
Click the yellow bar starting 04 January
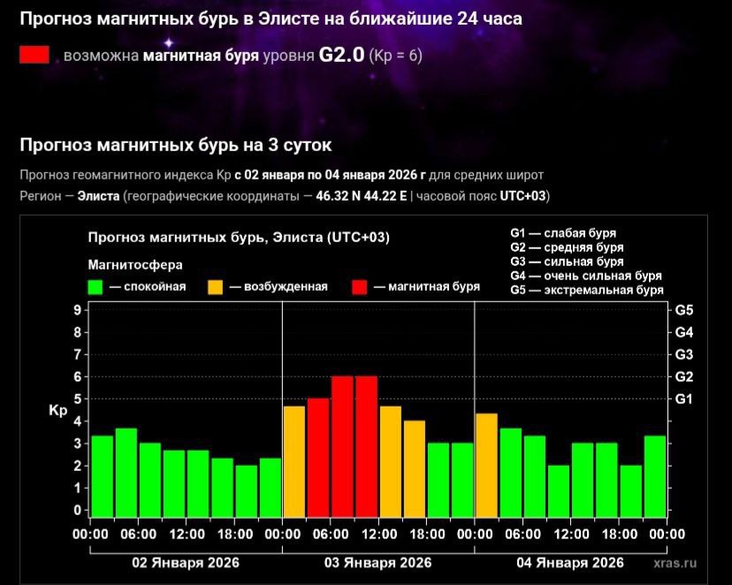486,464
